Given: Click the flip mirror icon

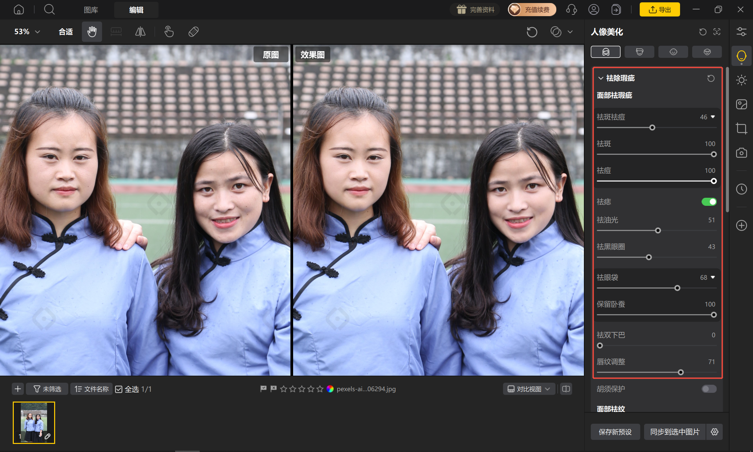Looking at the screenshot, I should point(140,32).
